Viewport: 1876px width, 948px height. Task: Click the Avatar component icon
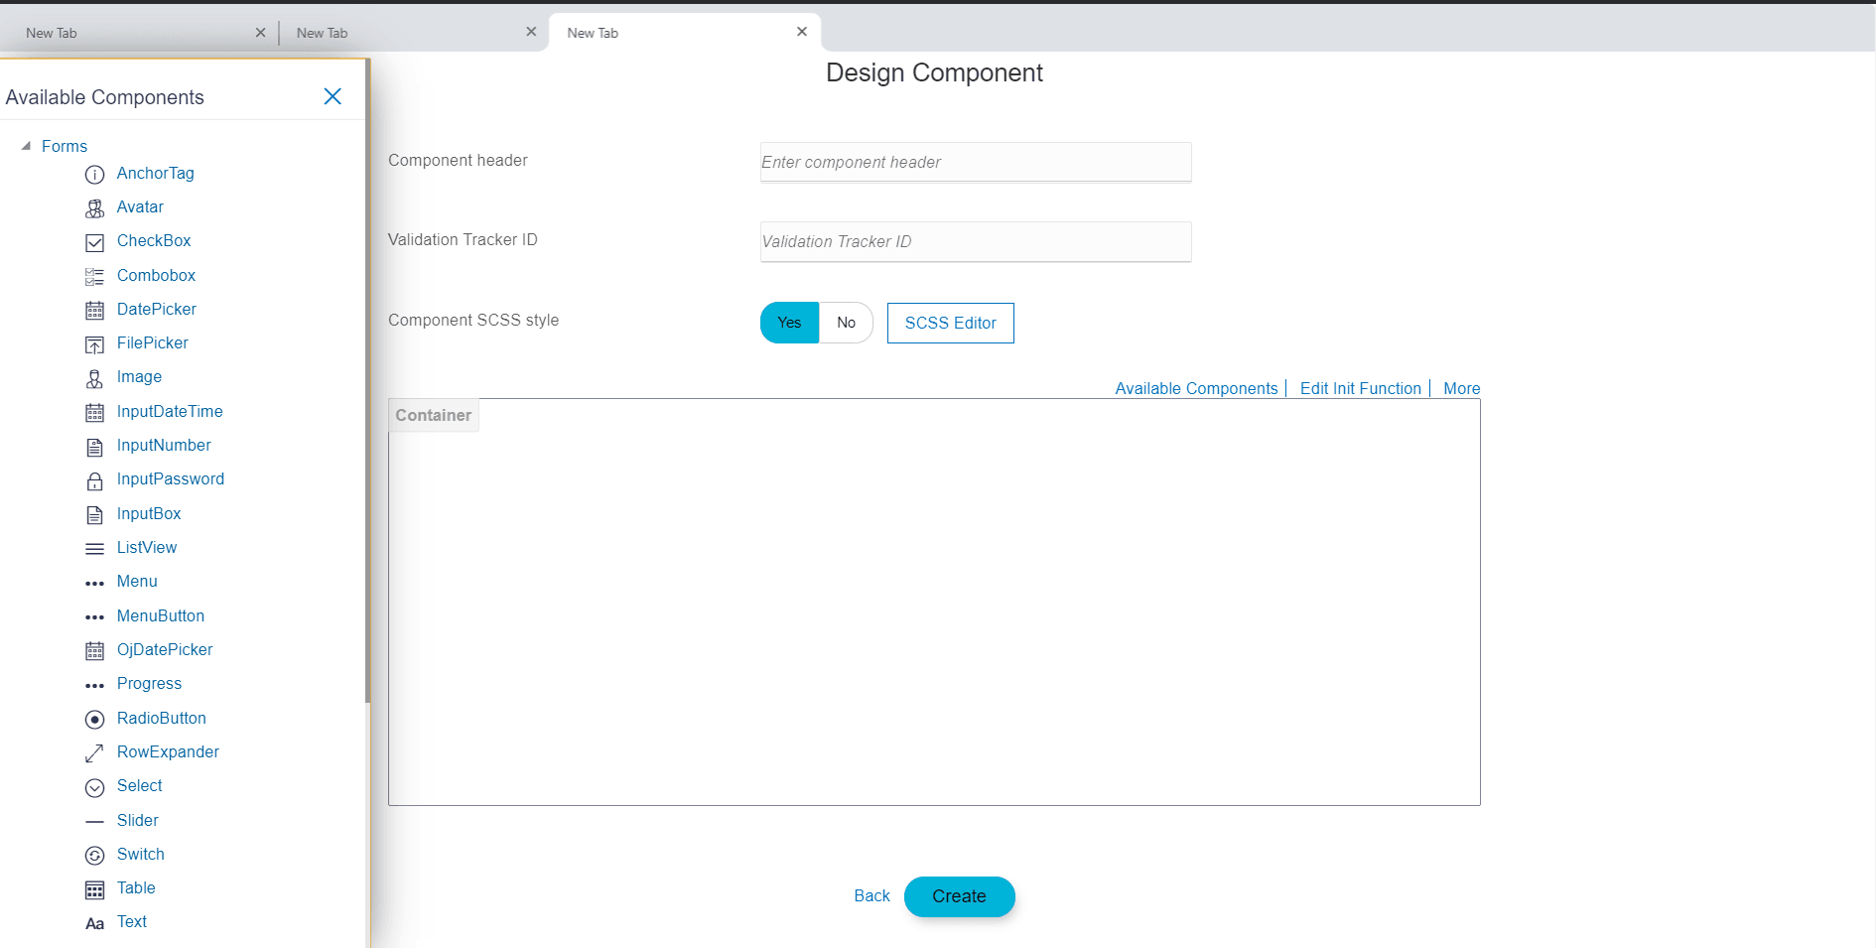click(x=94, y=207)
